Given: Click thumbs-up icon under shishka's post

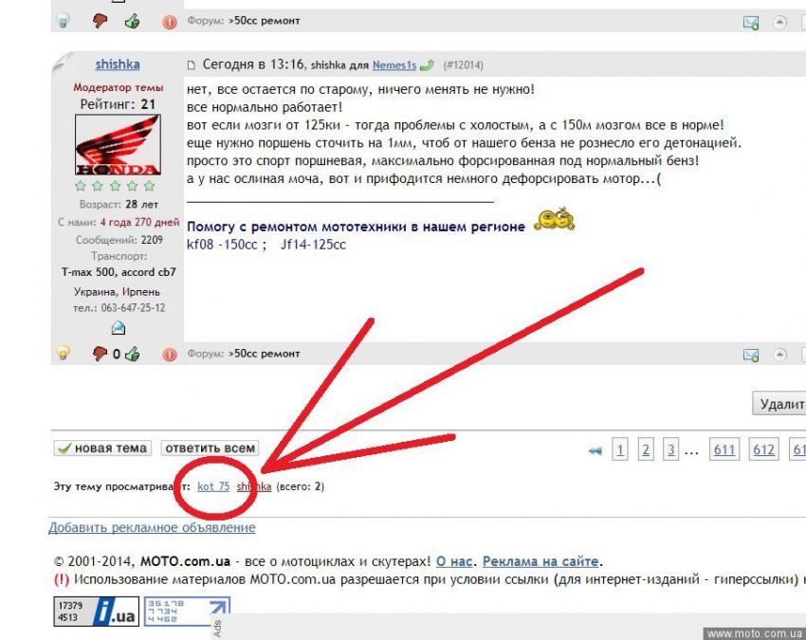Looking at the screenshot, I should pos(132,354).
